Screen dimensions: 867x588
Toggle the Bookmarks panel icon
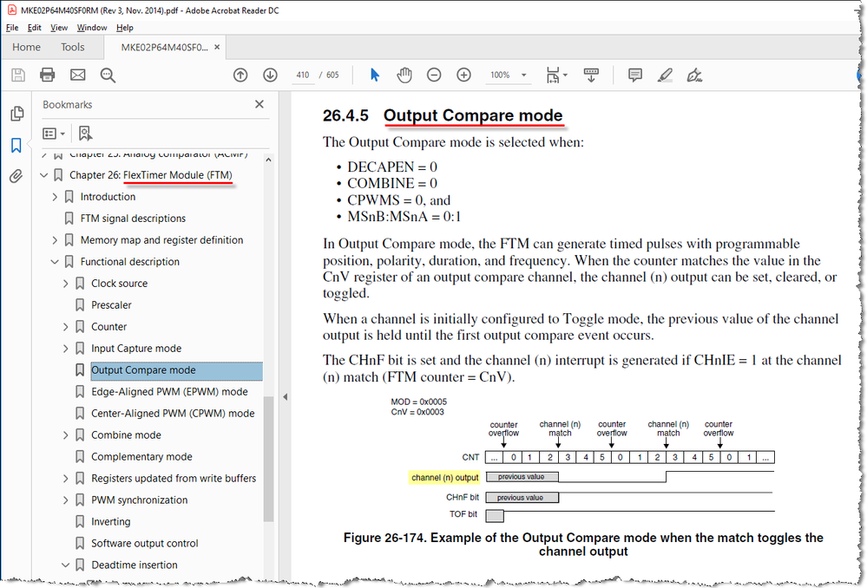coord(16,146)
